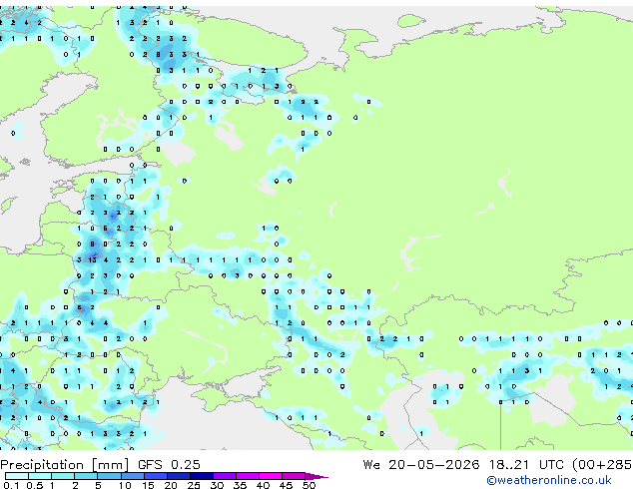Select the '(00+285' forecast offset text

click(x=602, y=465)
